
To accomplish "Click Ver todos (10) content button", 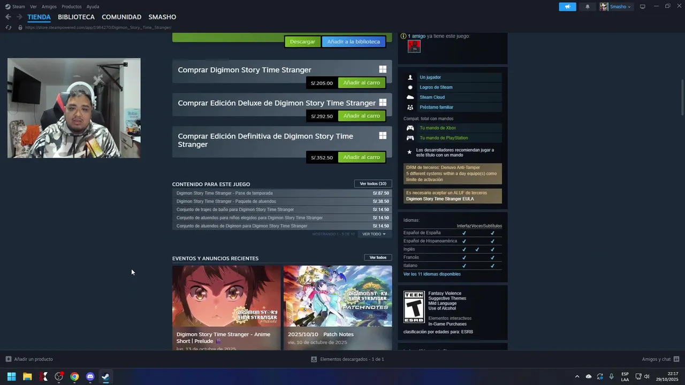I will [x=373, y=183].
